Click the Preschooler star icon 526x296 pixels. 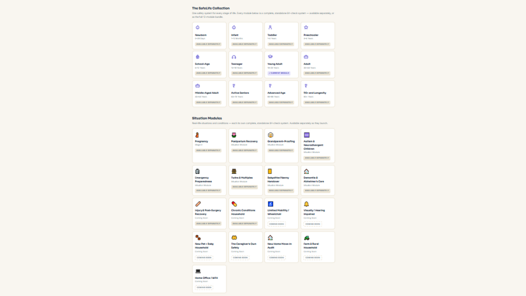pos(306,28)
